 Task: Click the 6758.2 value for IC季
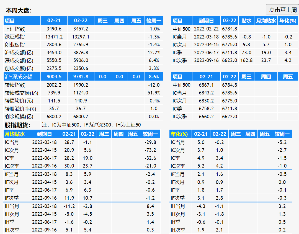(x=206, y=109)
